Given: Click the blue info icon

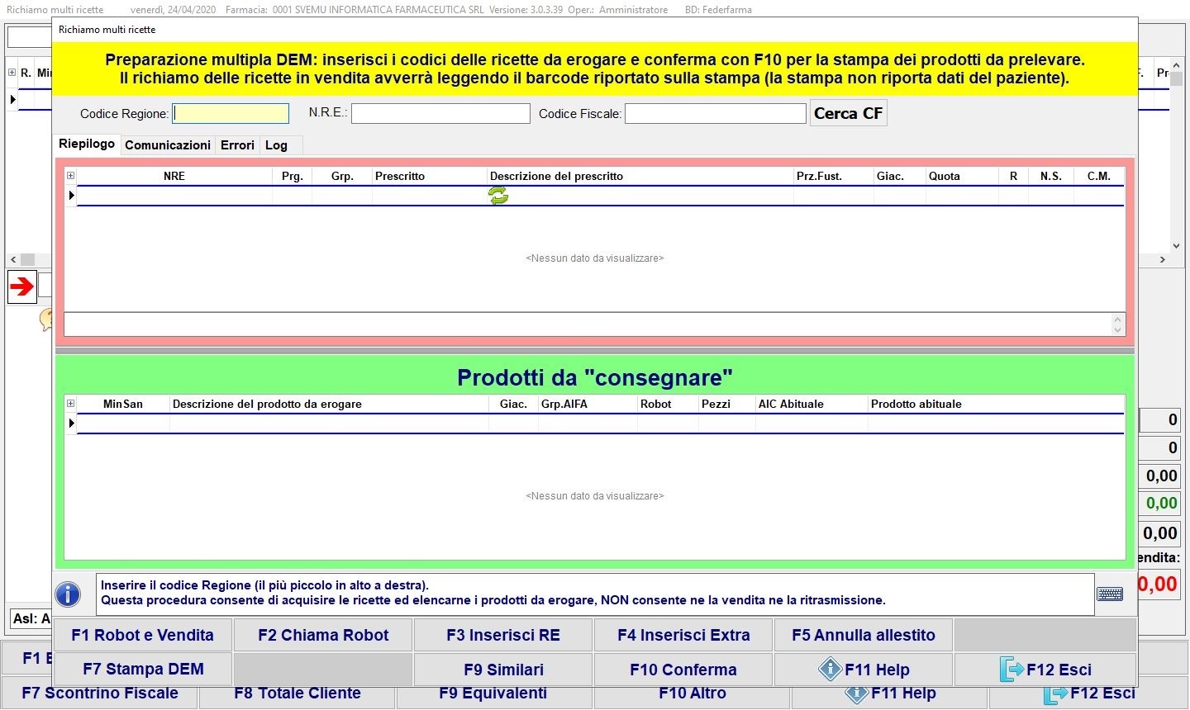Looking at the screenshot, I should (68, 594).
